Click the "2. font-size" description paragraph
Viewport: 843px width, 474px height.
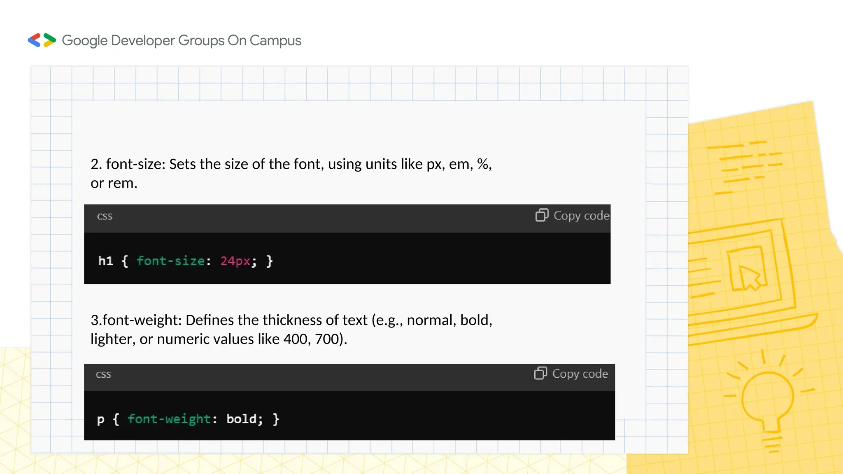tap(291, 173)
